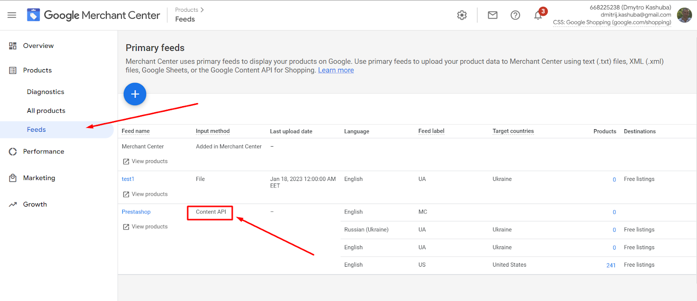Click the Destinations column header
The image size is (697, 301).
[639, 131]
